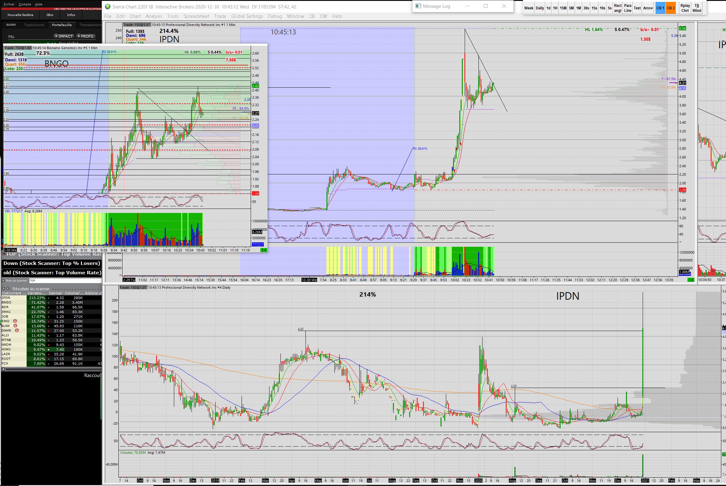This screenshot has width=726, height=486.
Task: Click the up arrow beside Résultats du scanner
Action: point(3,288)
